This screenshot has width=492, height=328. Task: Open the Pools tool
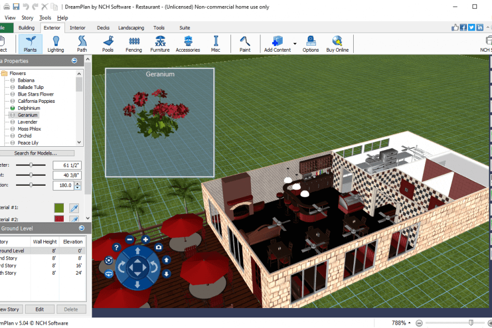click(x=108, y=44)
